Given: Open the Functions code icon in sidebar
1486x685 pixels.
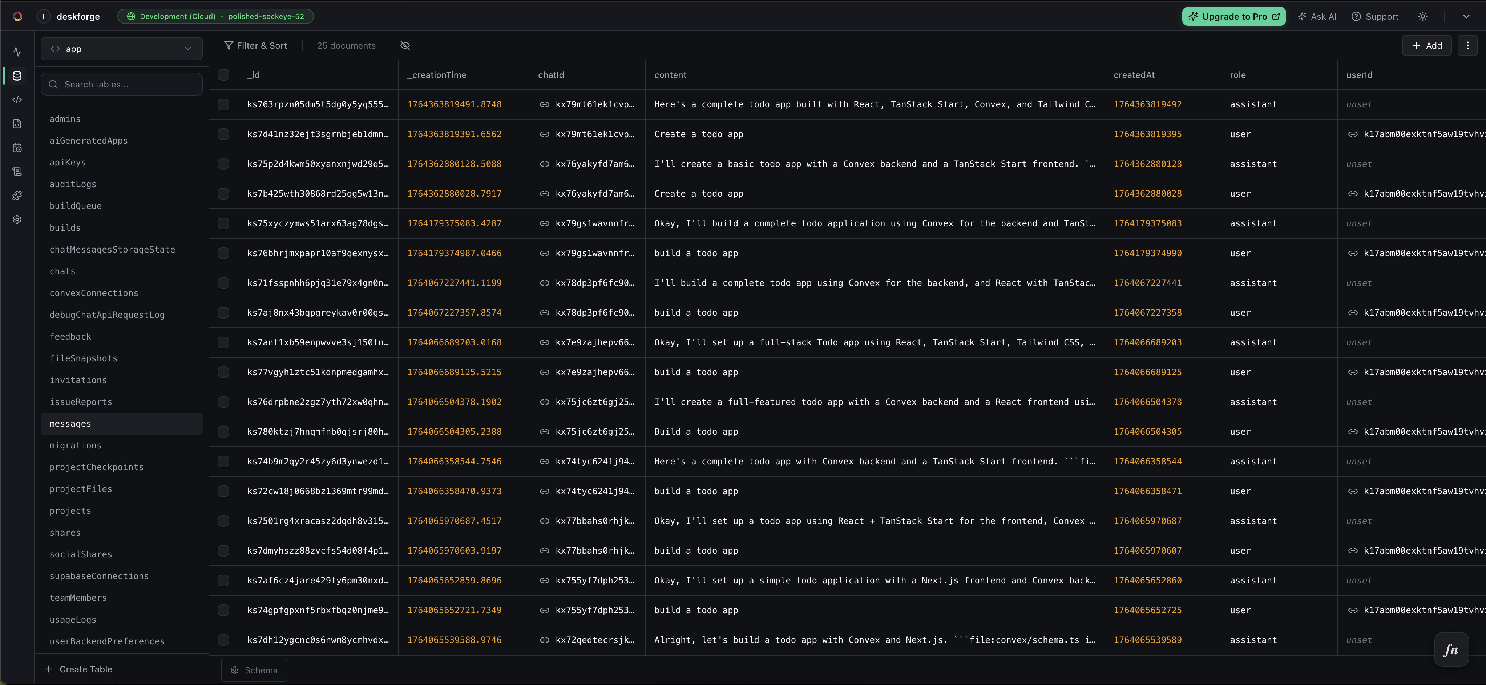Looking at the screenshot, I should pos(17,100).
